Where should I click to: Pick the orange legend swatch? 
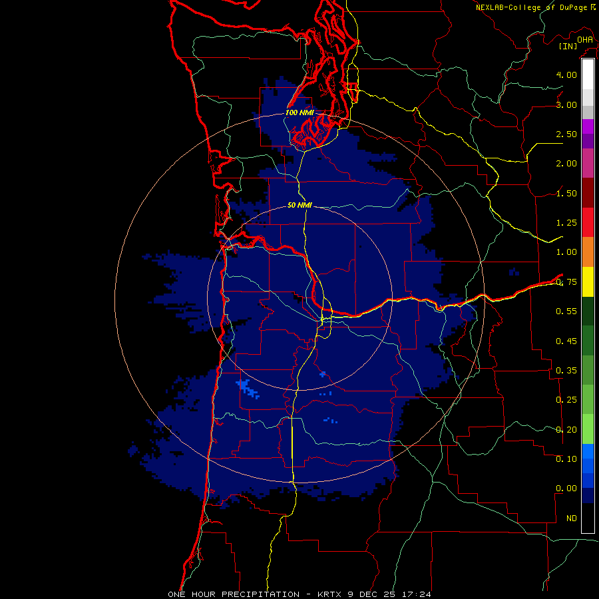coord(588,252)
